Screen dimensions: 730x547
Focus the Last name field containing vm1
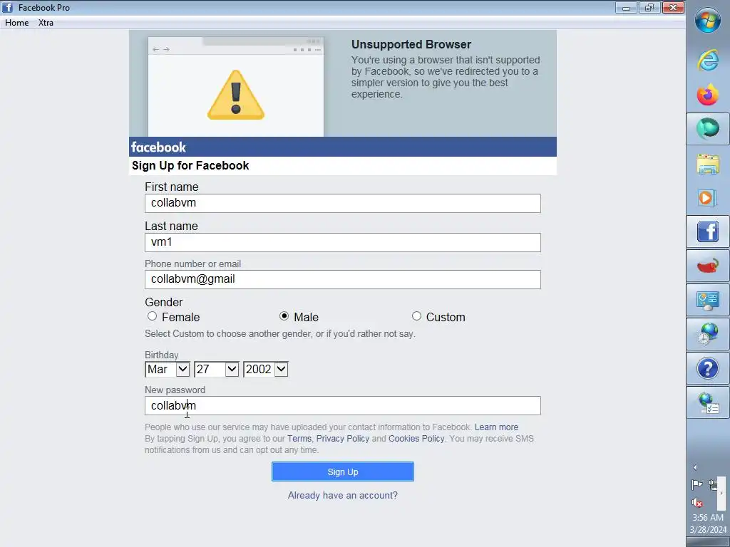click(343, 242)
